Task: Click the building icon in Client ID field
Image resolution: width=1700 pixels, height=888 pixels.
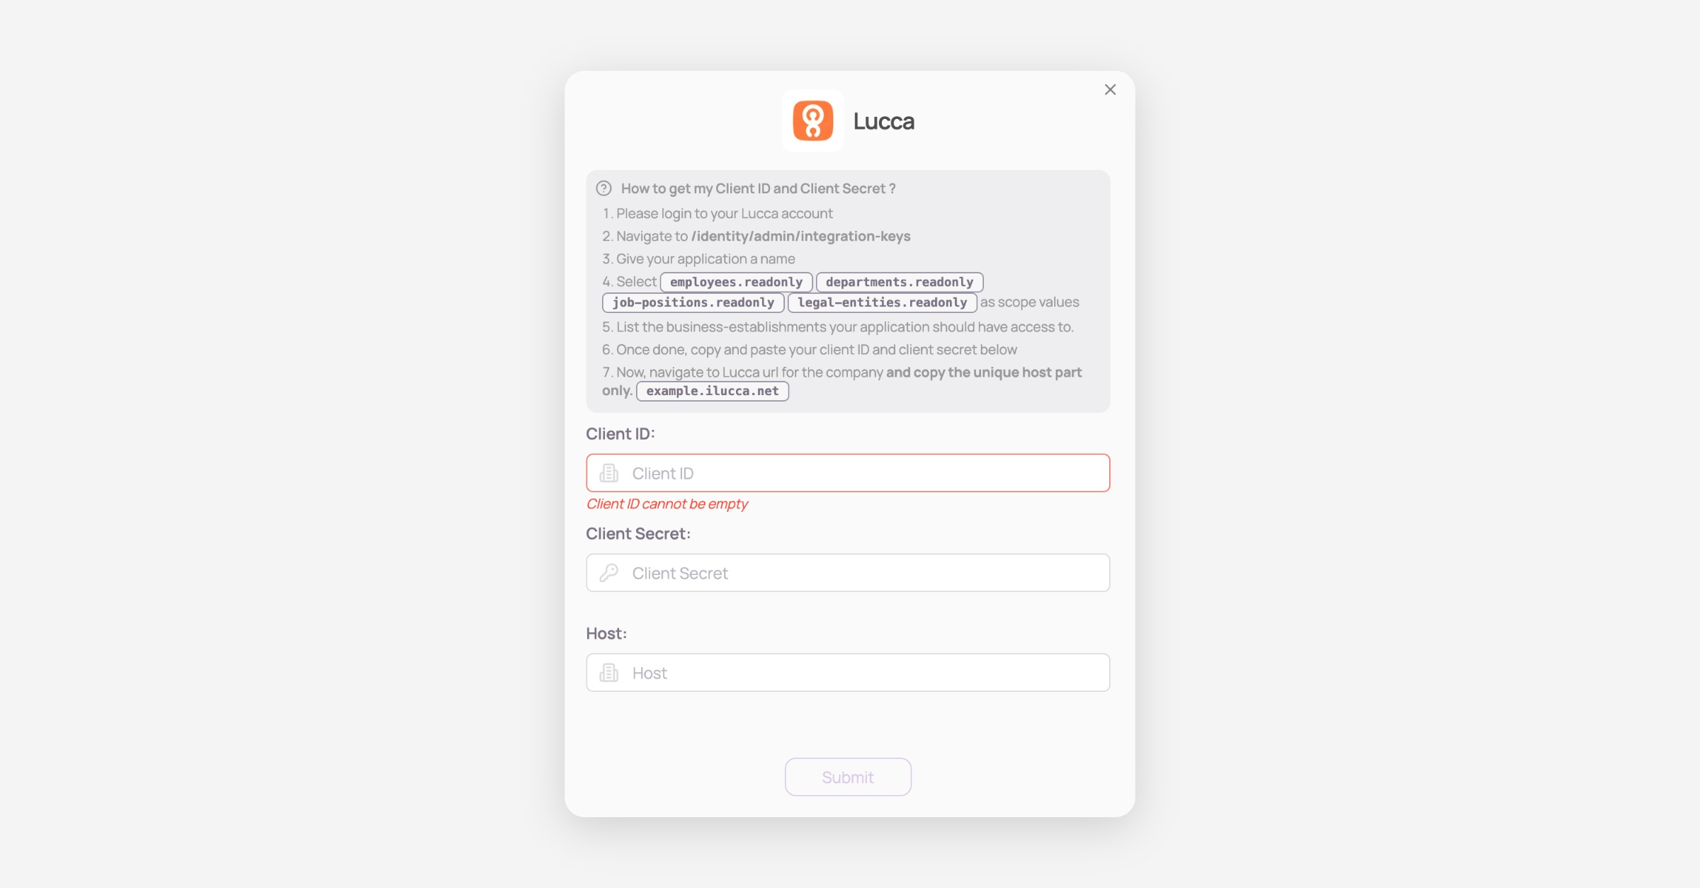Action: (609, 473)
